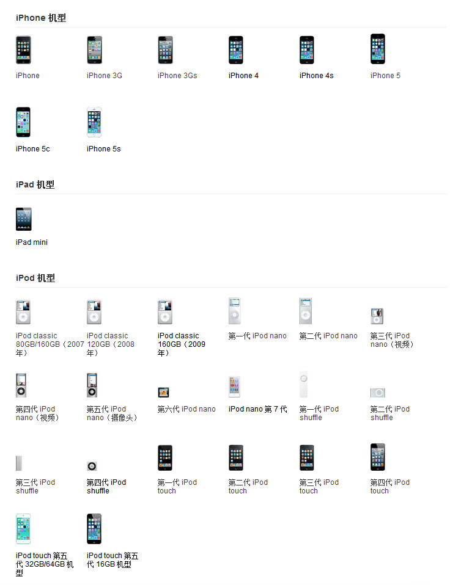Select the iPod classic 80GB/160GB 2007 image
This screenshot has height=585, width=461.
pos(23,312)
